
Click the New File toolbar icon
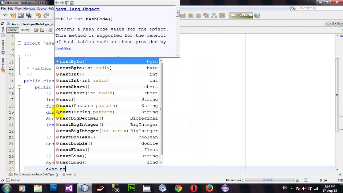pos(5,16)
